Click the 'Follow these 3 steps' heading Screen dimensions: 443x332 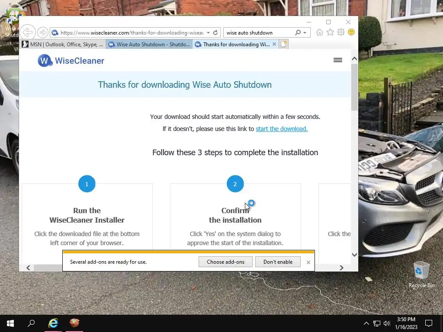235,153
